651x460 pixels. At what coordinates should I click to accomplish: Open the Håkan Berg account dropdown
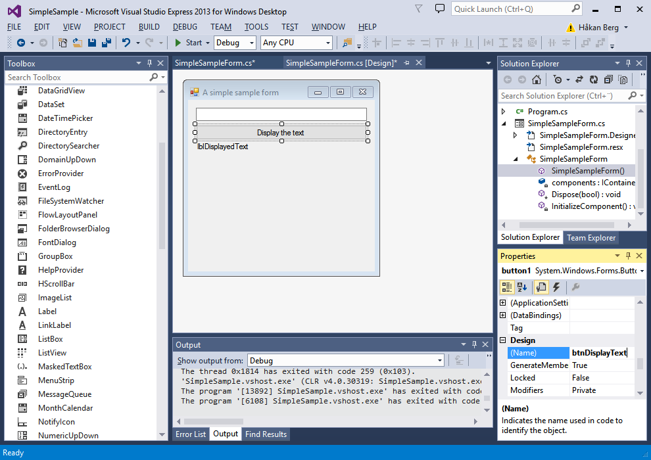pyautogui.click(x=625, y=28)
